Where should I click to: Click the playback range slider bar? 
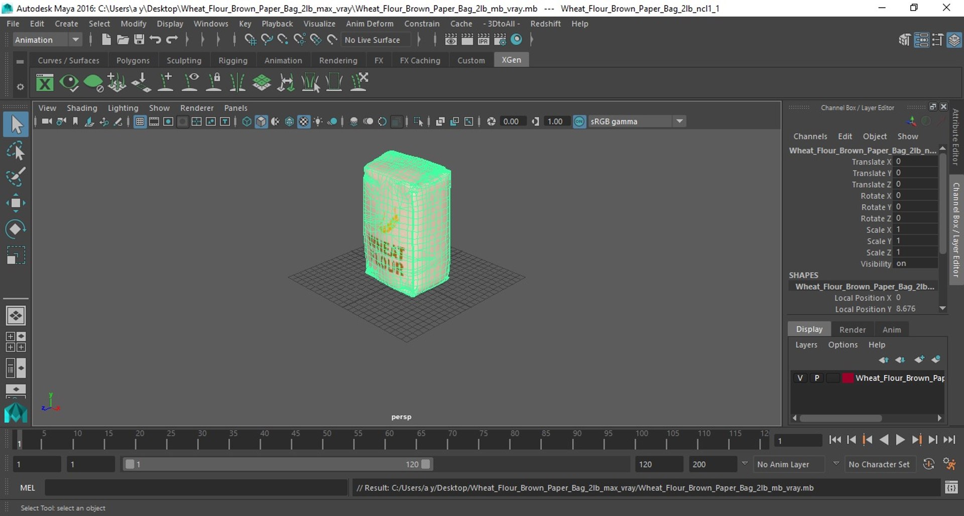278,464
